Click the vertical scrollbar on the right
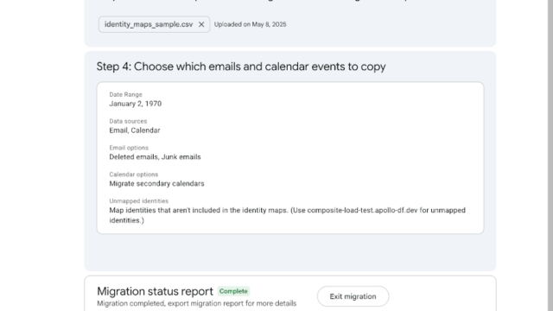 pyautogui.click(x=550, y=155)
